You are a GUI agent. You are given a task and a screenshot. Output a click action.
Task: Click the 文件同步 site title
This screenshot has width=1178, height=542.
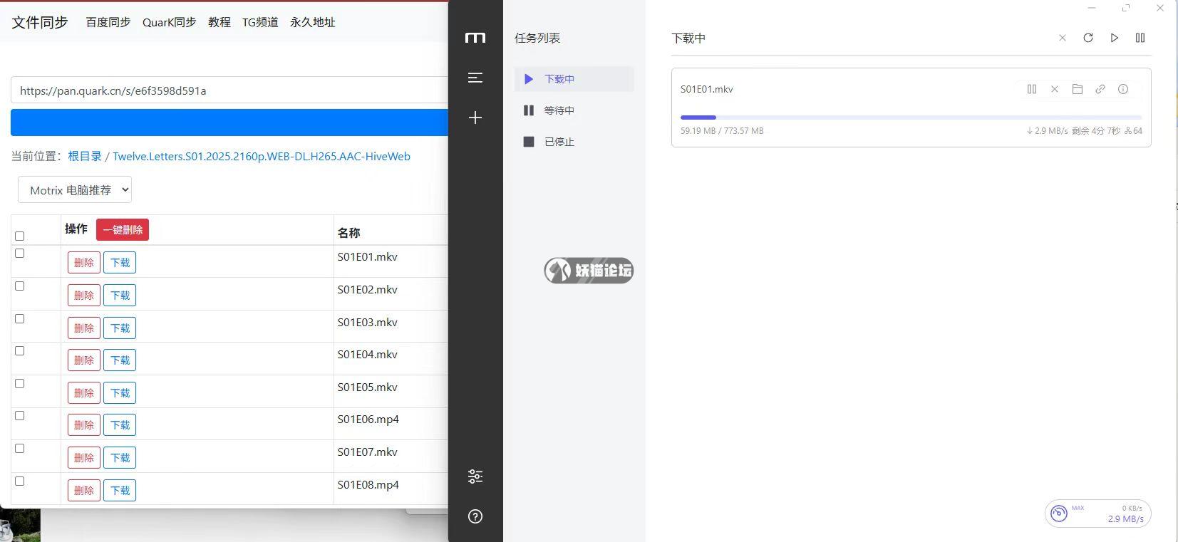tap(40, 22)
